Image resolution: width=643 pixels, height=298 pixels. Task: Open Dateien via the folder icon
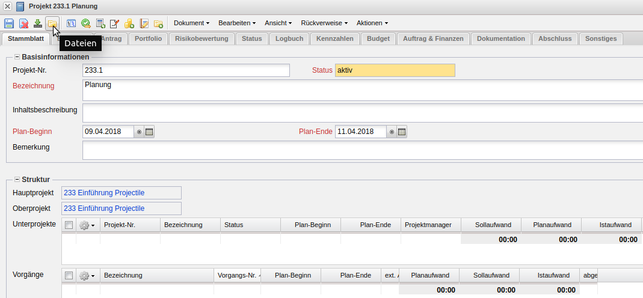[52, 23]
